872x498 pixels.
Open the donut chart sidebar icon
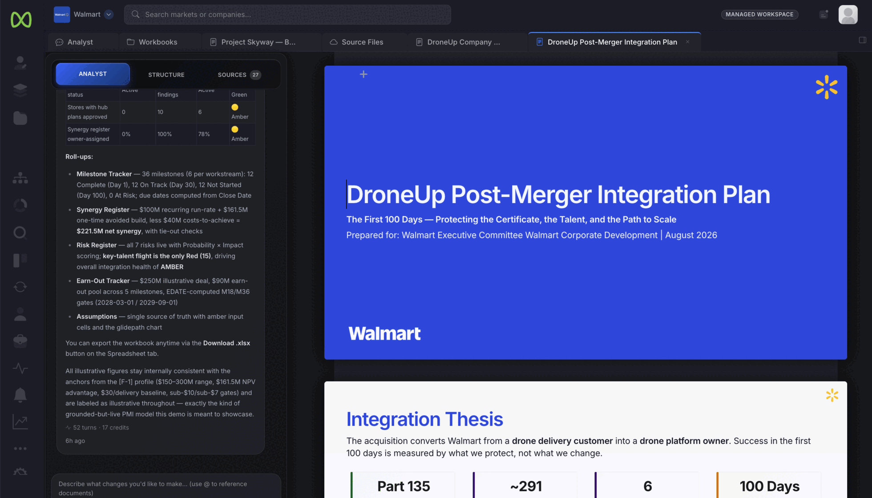(20, 205)
